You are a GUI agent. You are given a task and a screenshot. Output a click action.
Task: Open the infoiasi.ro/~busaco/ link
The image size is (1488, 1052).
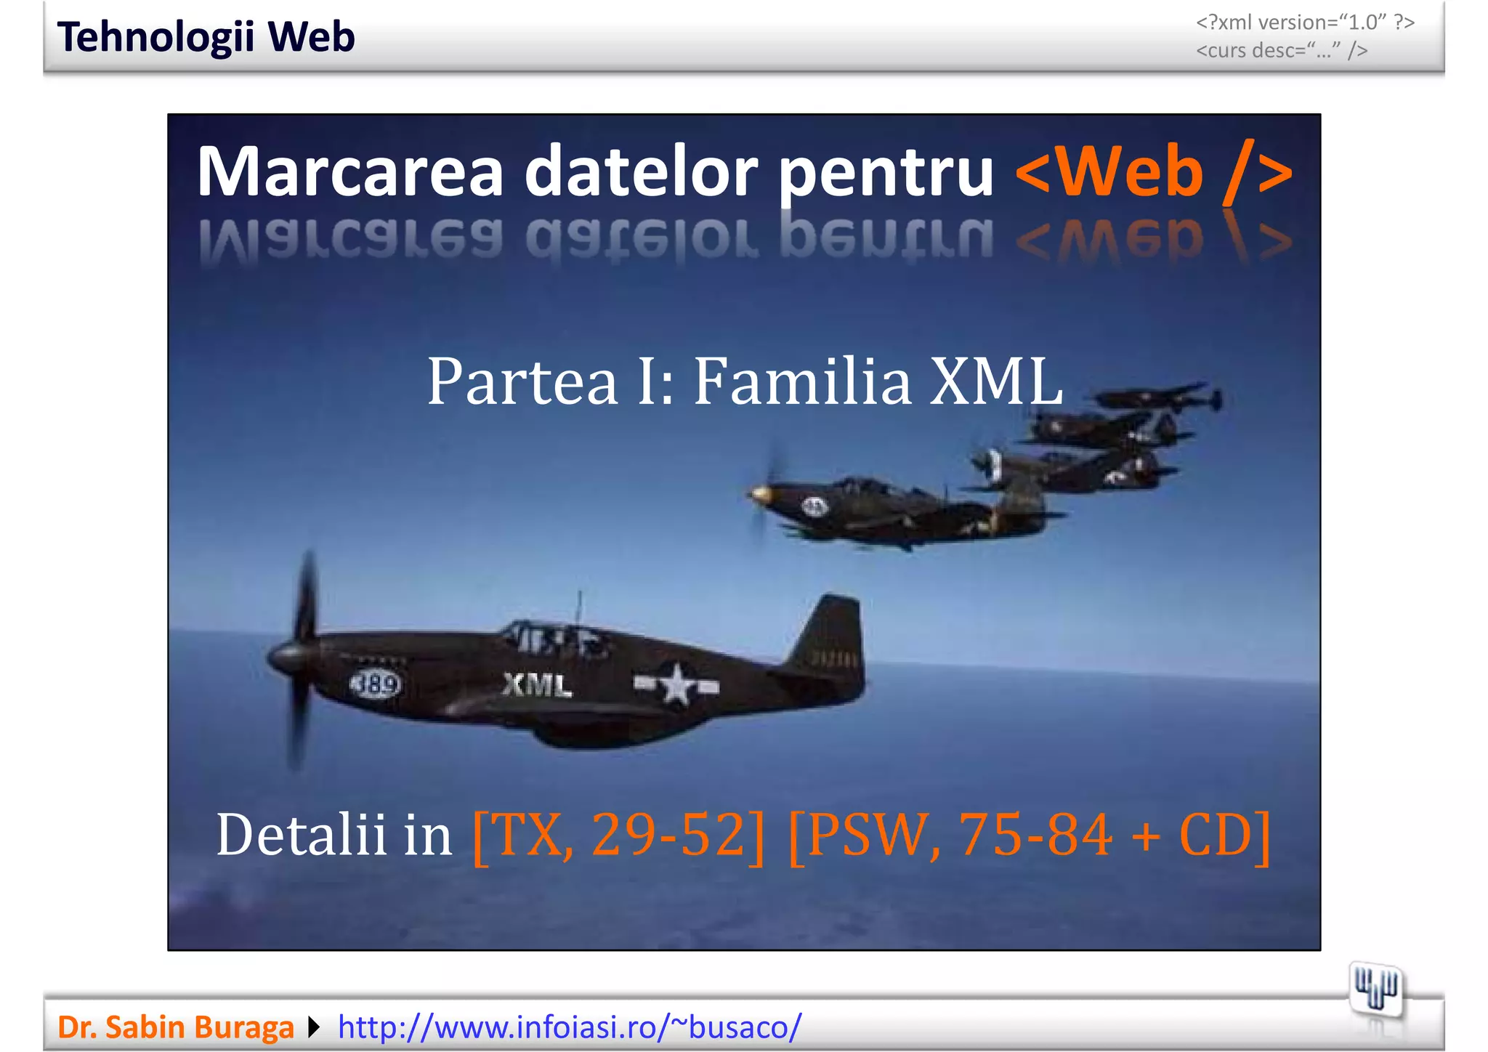tap(570, 1027)
